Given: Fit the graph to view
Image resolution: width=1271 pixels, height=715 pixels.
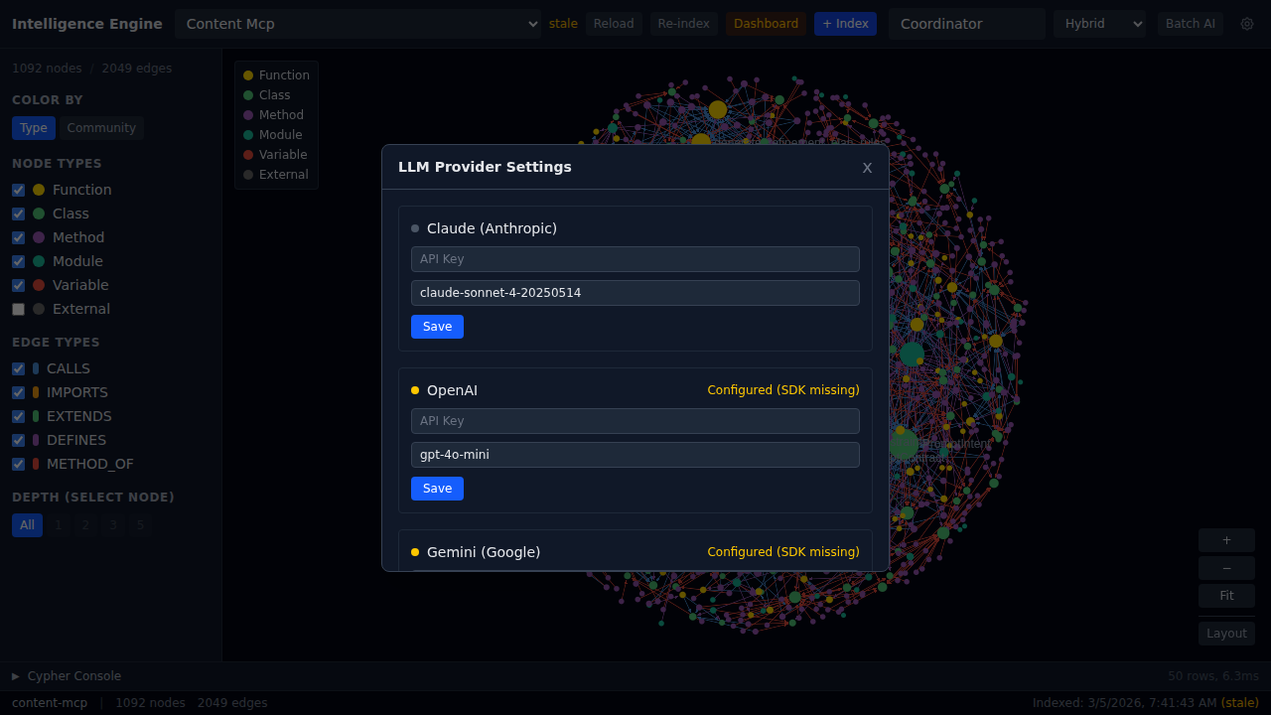Looking at the screenshot, I should (1226, 596).
